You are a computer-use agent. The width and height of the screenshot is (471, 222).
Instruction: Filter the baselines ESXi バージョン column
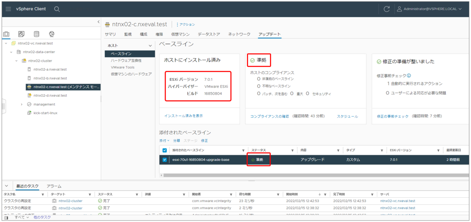coord(438,151)
